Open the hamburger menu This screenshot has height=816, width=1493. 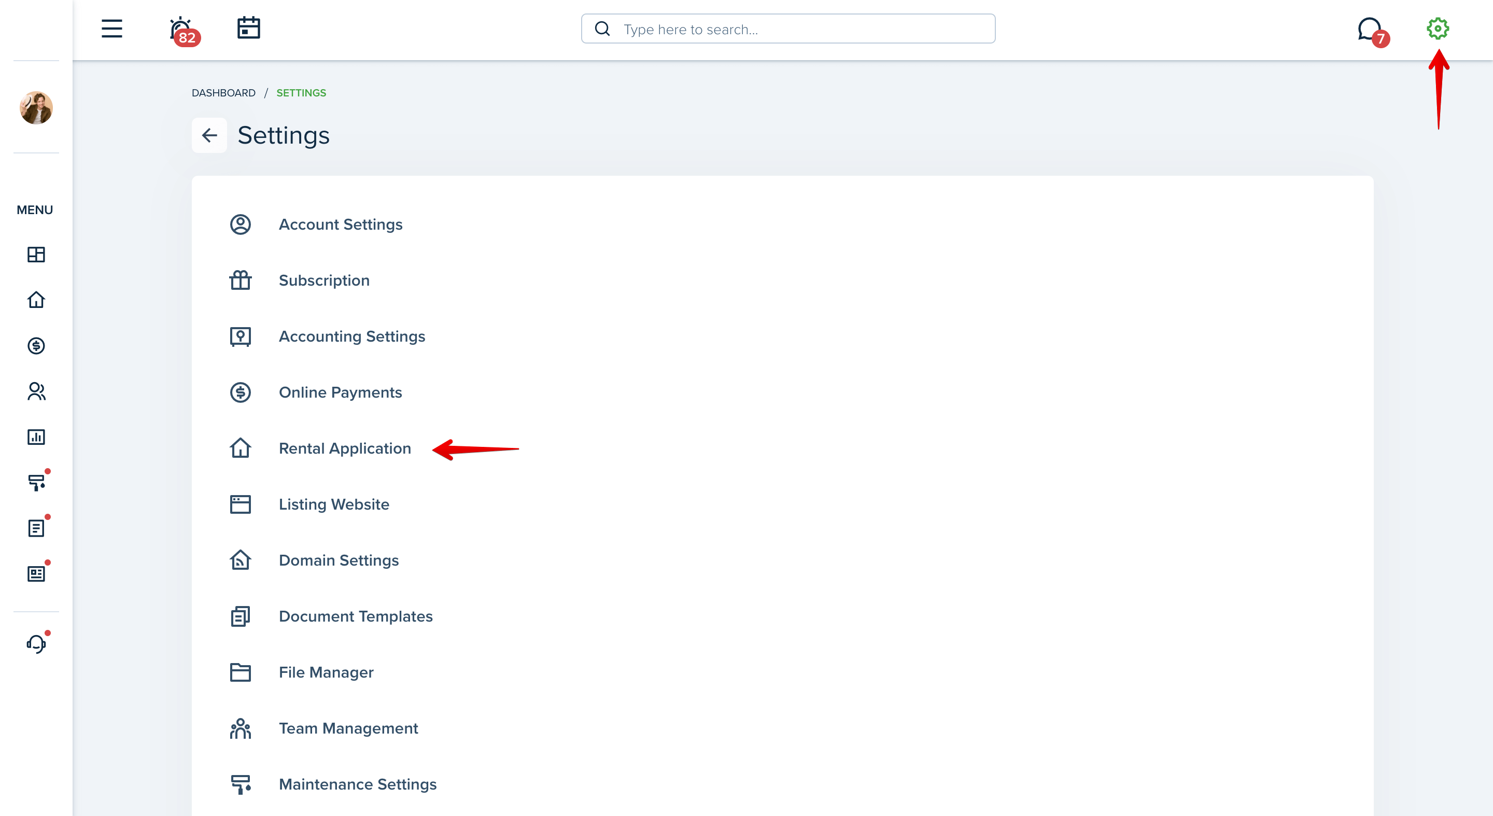tap(112, 29)
